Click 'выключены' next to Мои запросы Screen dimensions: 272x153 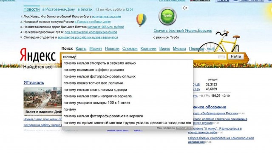point(184,128)
